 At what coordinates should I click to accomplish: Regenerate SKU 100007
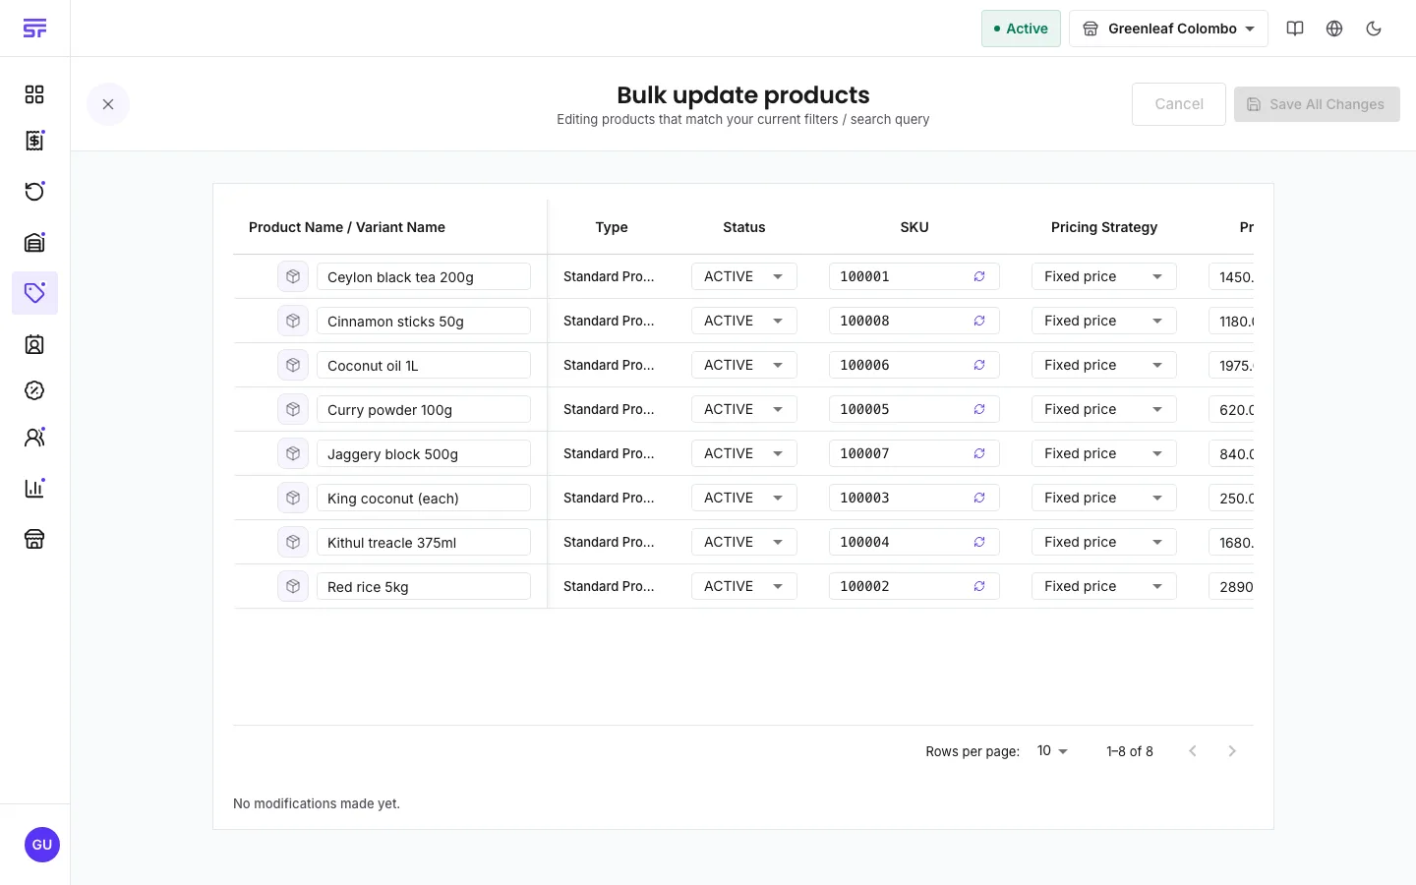tap(979, 453)
